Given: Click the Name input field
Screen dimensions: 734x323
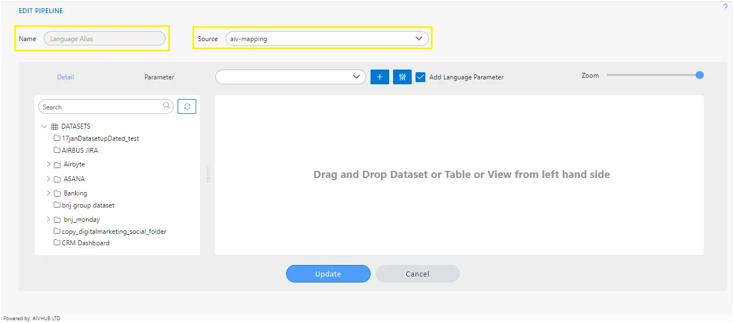Looking at the screenshot, I should (105, 38).
